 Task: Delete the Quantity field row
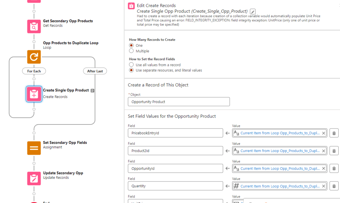[334, 186]
